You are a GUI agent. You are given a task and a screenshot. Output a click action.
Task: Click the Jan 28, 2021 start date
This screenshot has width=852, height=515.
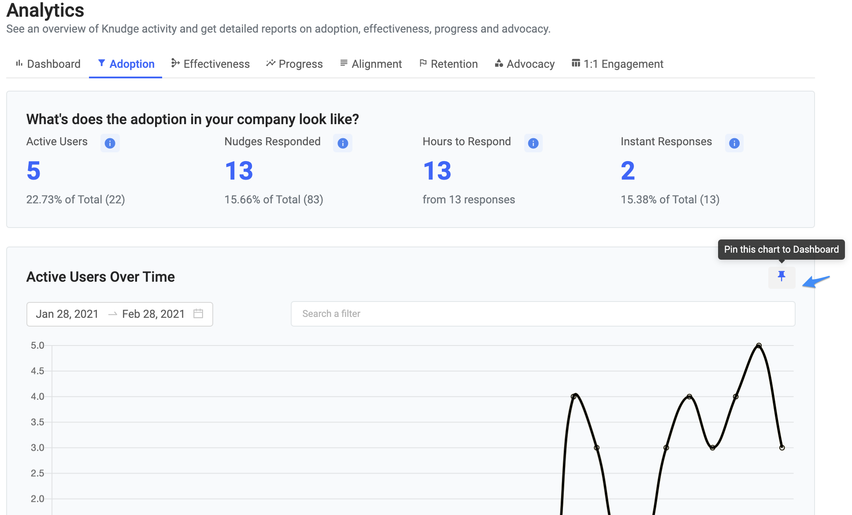click(x=67, y=314)
